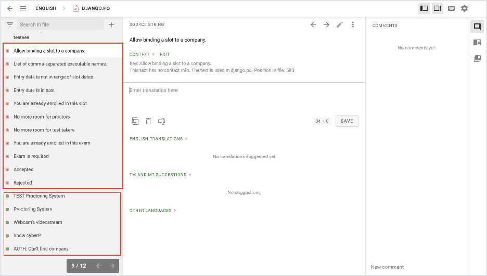This screenshot has height=276, width=487.
Task: Click the ENGLISH breadcrumb
Action: [x=46, y=8]
